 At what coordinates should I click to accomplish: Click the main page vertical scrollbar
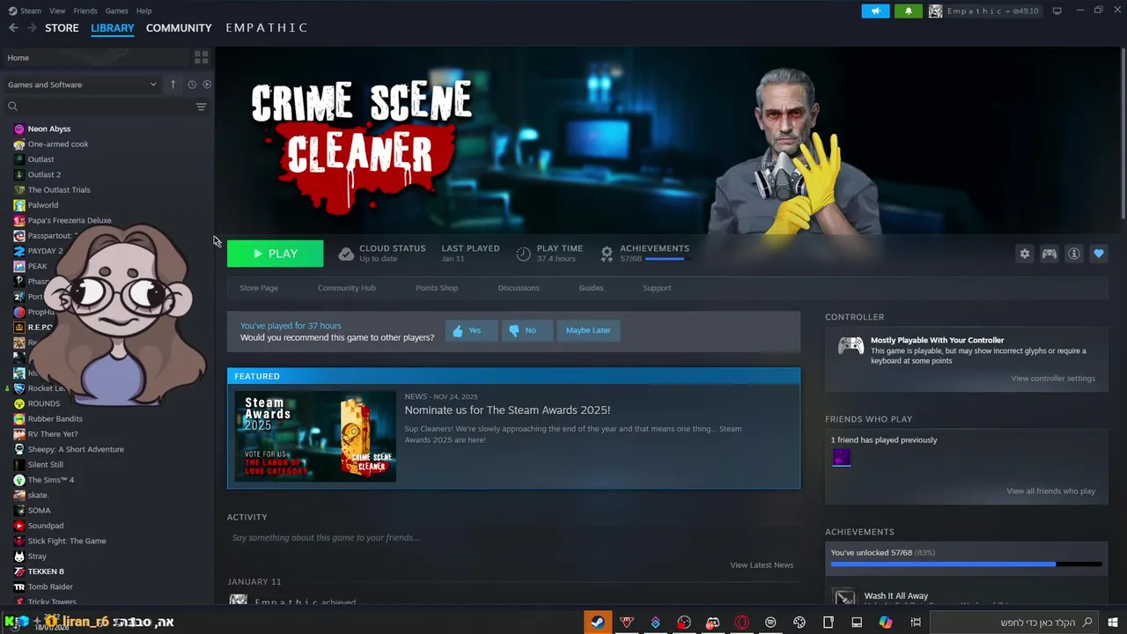click(1123, 132)
